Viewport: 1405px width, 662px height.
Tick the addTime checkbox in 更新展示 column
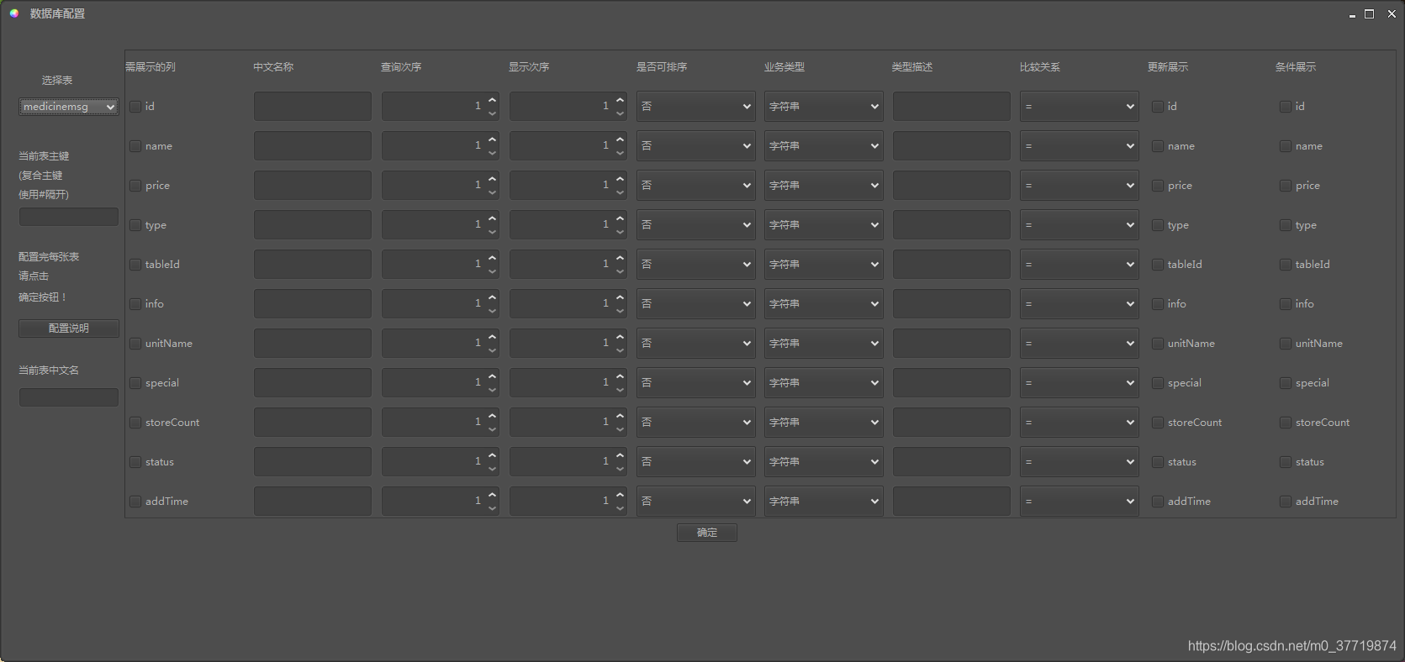click(x=1158, y=502)
